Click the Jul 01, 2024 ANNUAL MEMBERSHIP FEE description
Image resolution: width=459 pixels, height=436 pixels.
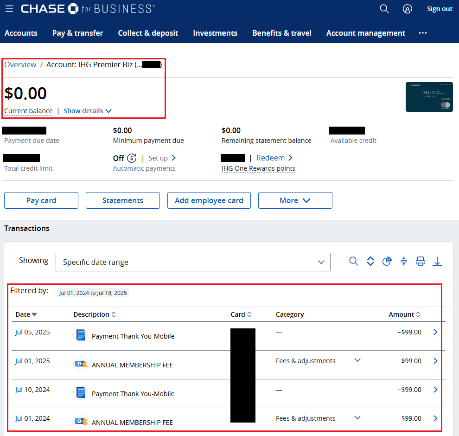point(132,422)
